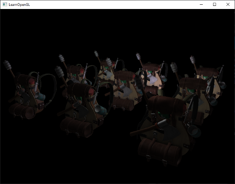This screenshot has width=235, height=184.
Task: Maximize the LearnOpenGL window
Action: click(x=214, y=4)
